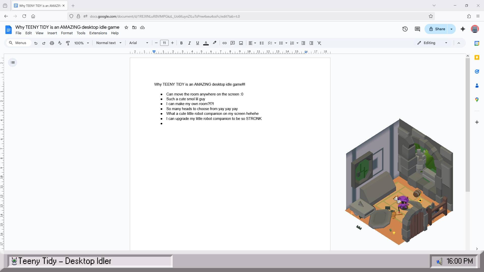Add a comment via the comment icon
The image size is (484, 272).
232,43
